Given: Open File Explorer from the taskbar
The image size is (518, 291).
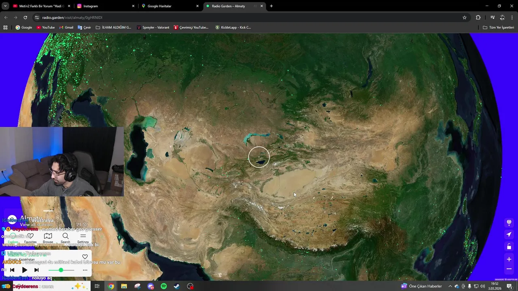Looking at the screenshot, I should point(124,286).
